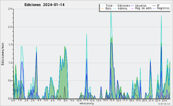Click the IP legend label
Screen dimensions: 173x106
tap(158, 5)
